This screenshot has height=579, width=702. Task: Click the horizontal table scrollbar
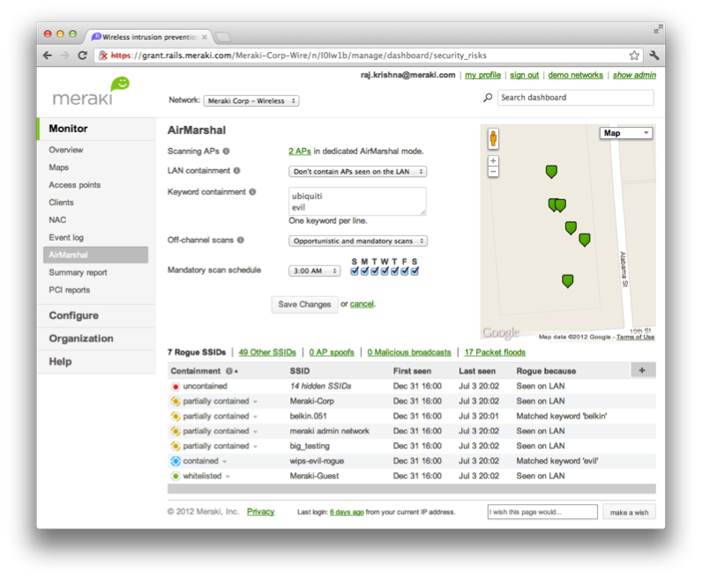click(412, 488)
